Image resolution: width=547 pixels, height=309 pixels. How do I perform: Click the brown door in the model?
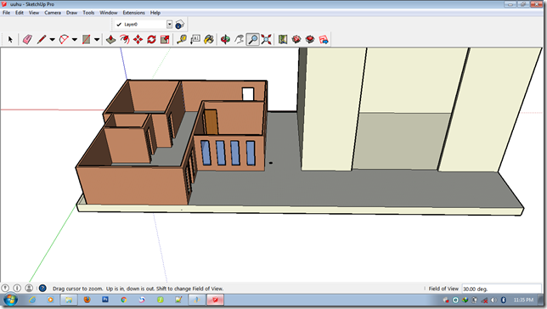211,122
